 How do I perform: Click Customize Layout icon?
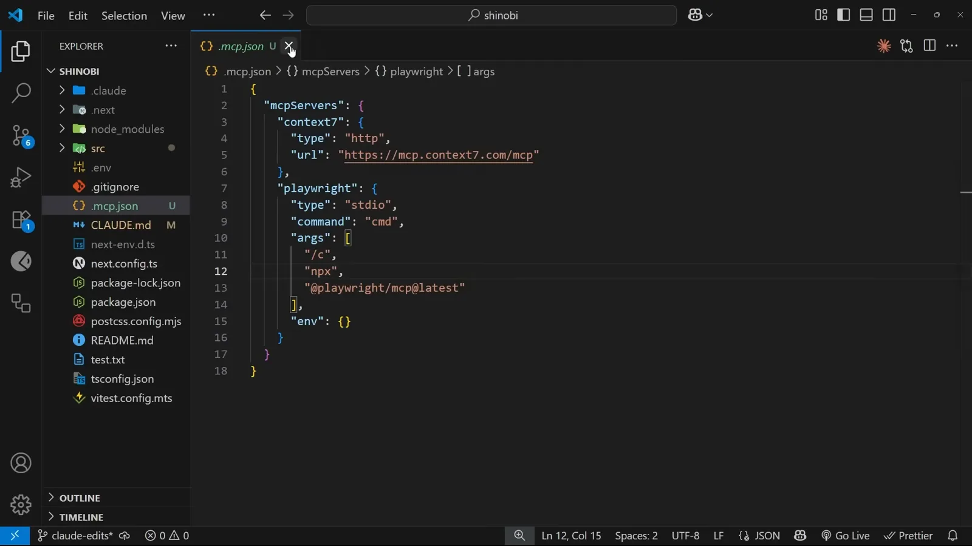(821, 15)
